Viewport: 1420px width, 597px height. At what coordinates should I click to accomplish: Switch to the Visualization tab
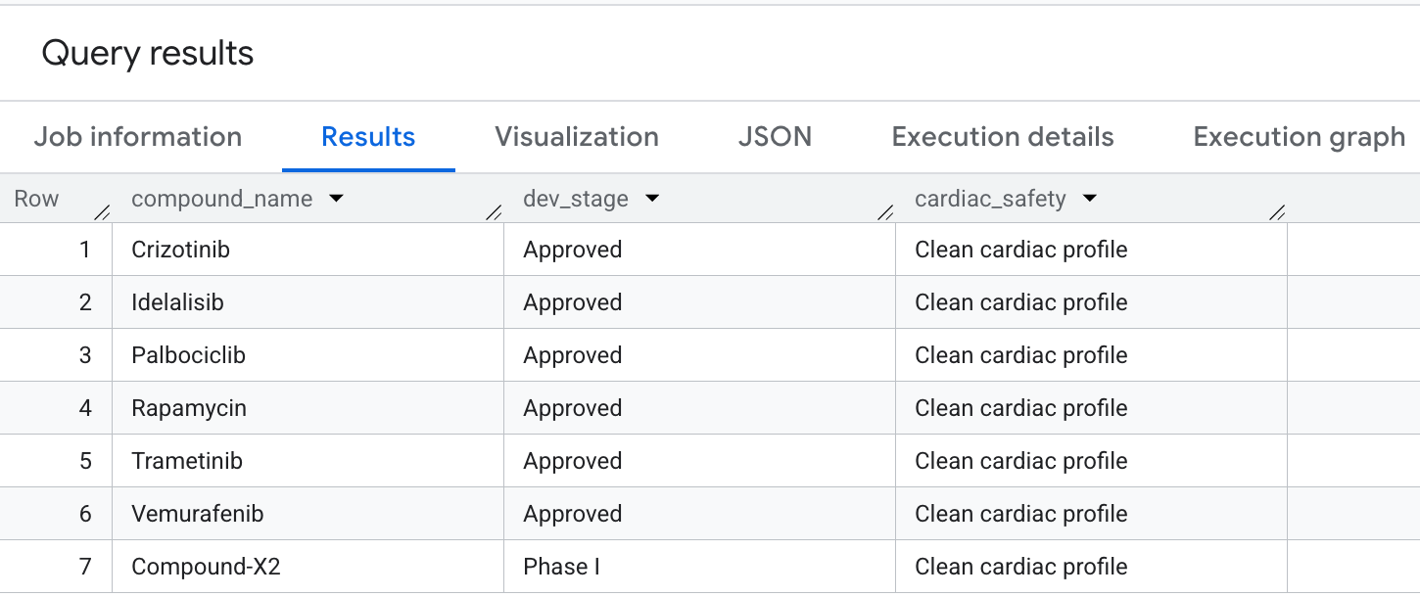[x=577, y=137]
